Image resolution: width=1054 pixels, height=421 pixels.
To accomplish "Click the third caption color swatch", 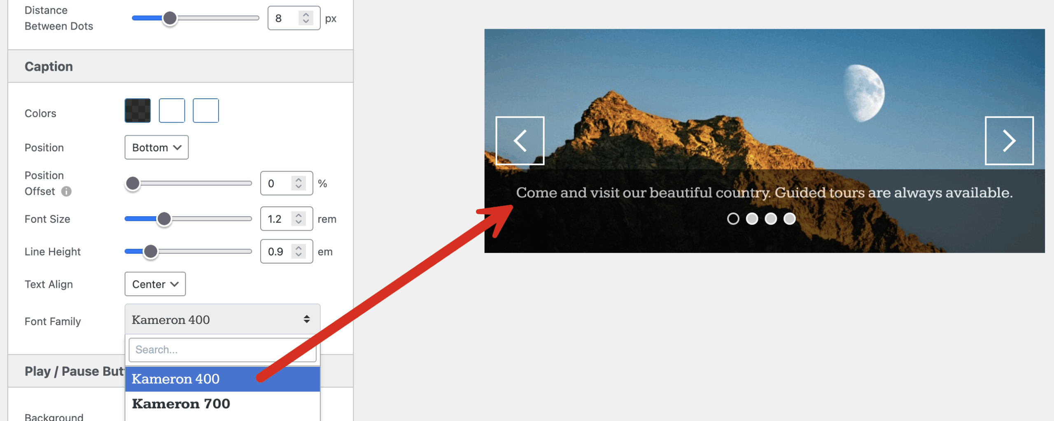I will (x=206, y=111).
